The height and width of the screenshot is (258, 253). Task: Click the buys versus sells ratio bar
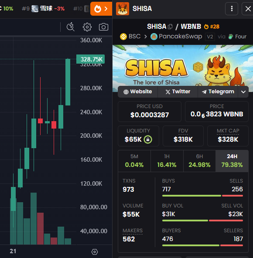click(202, 196)
